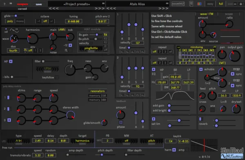The width and height of the screenshot is (245, 160).
Task: Click the pan knob
Action: [222, 55]
